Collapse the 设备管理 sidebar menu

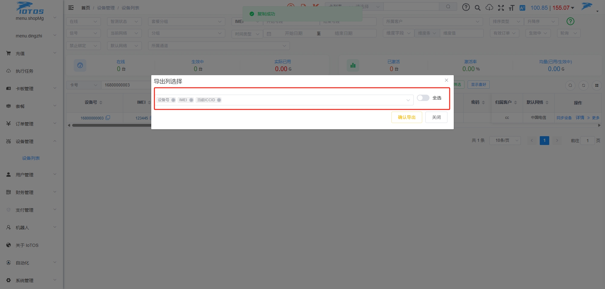click(32, 142)
